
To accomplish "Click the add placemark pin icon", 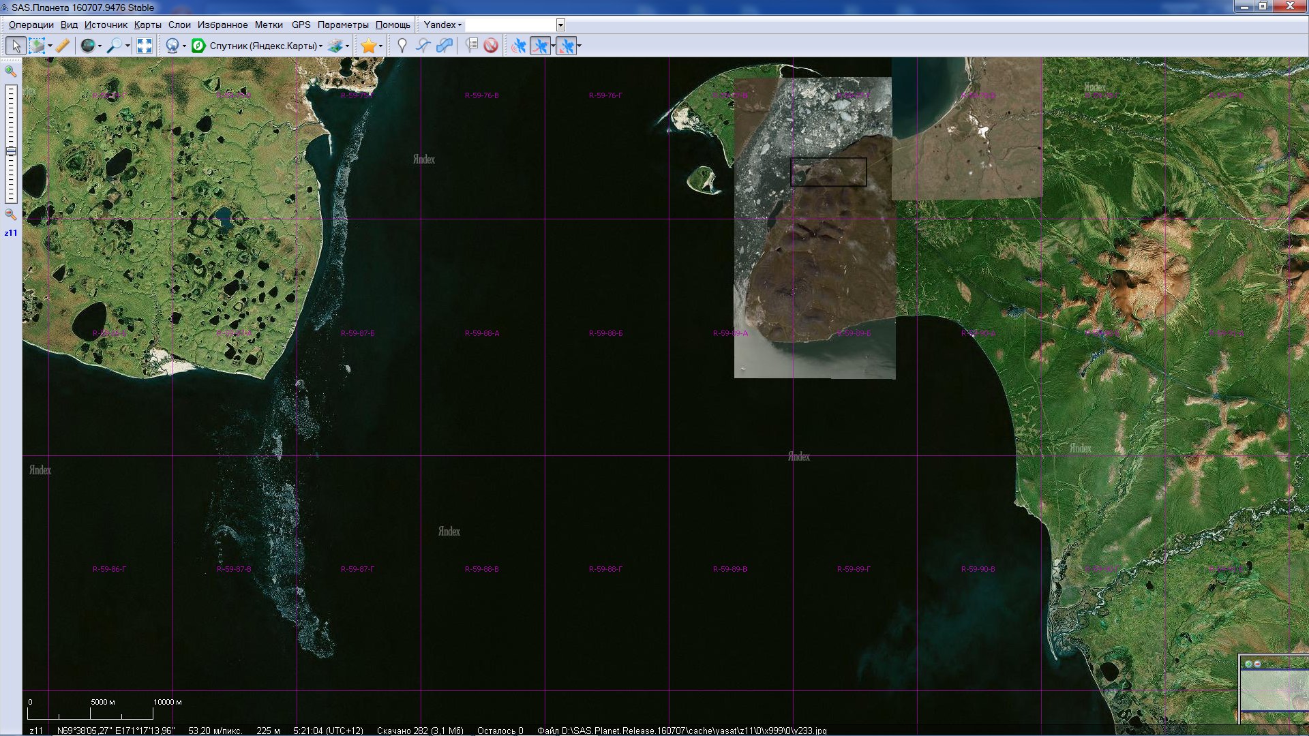I will tap(402, 46).
